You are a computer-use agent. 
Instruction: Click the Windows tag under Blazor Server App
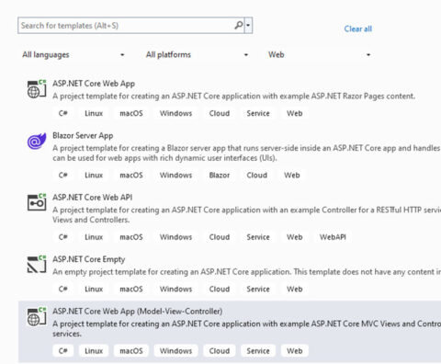pyautogui.click(x=175, y=176)
